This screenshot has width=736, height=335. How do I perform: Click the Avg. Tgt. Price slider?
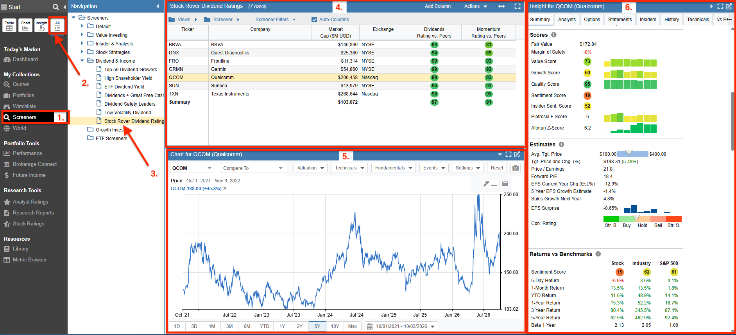(632, 154)
